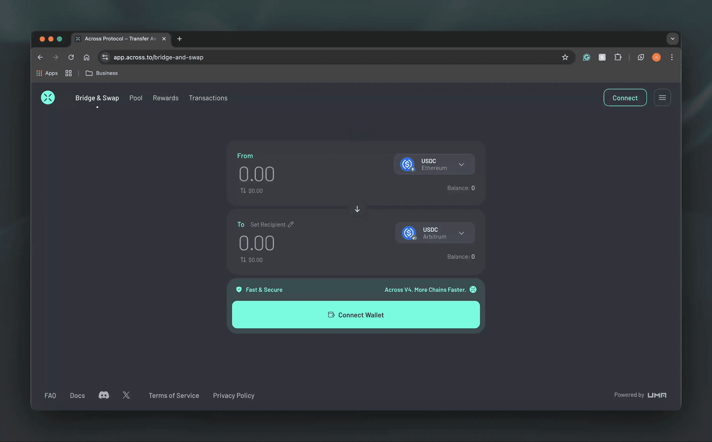Edit recipient with the Set Recipient pencil icon
This screenshot has height=442, width=712.
[291, 224]
